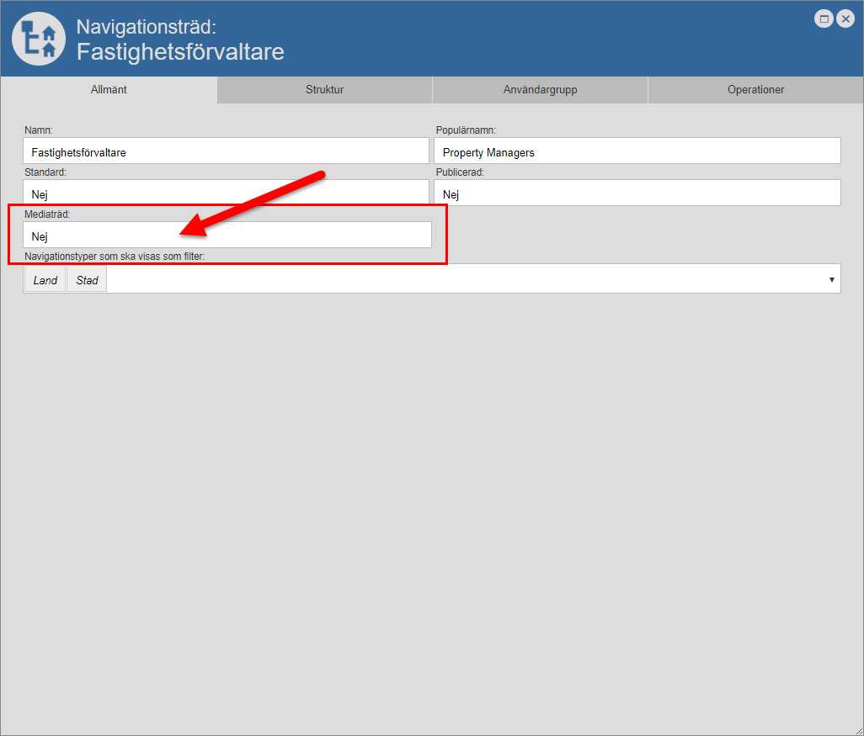Grab the resize handle at window corner
Screen dimensions: 864x736
pos(857,729)
